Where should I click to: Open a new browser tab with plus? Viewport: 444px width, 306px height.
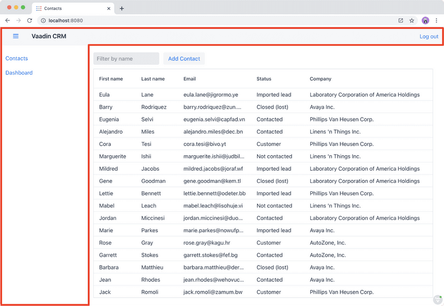(122, 8)
